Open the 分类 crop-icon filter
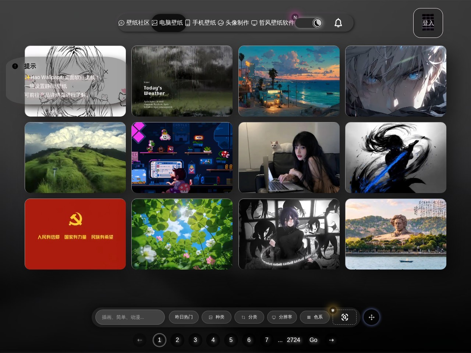 [249, 317]
